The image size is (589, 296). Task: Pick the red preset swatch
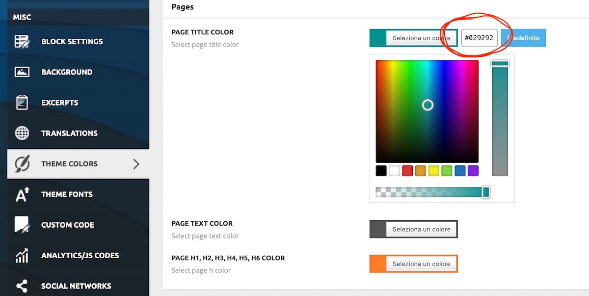click(x=407, y=171)
